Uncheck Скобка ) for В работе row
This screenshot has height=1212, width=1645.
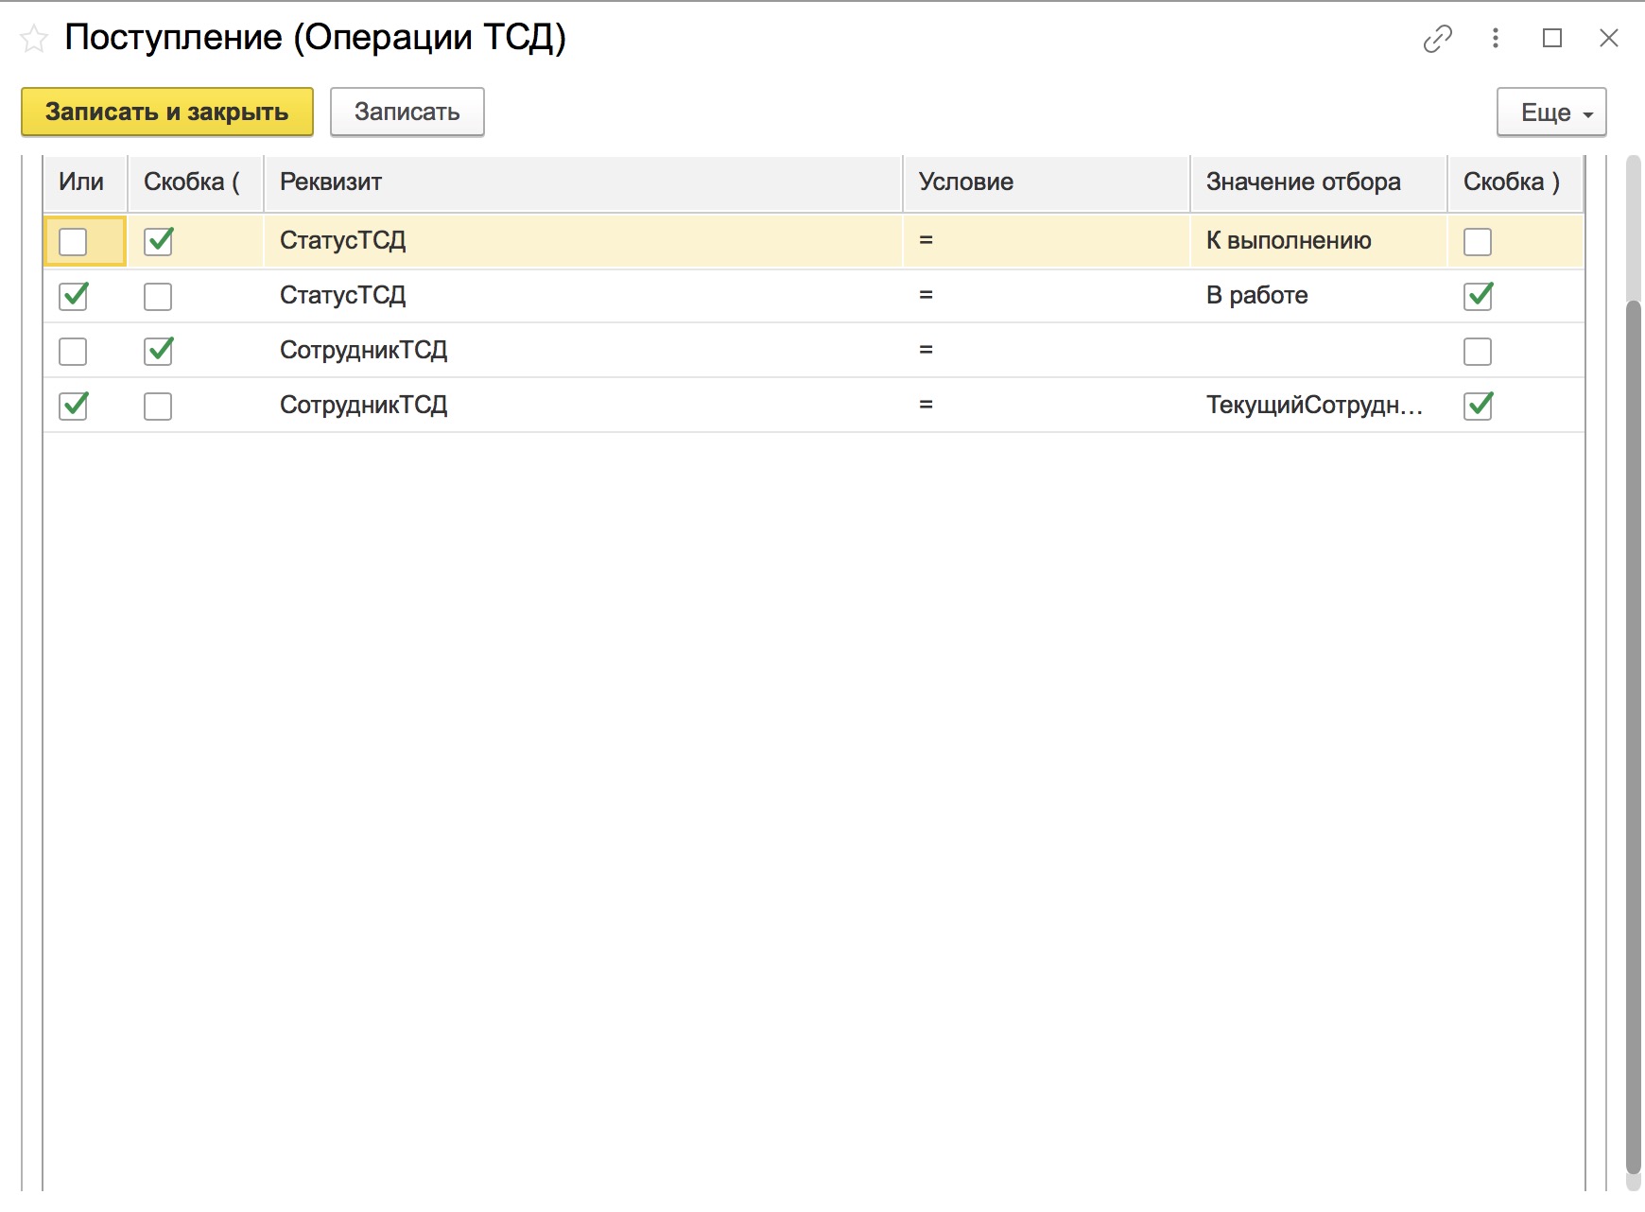[x=1478, y=296]
